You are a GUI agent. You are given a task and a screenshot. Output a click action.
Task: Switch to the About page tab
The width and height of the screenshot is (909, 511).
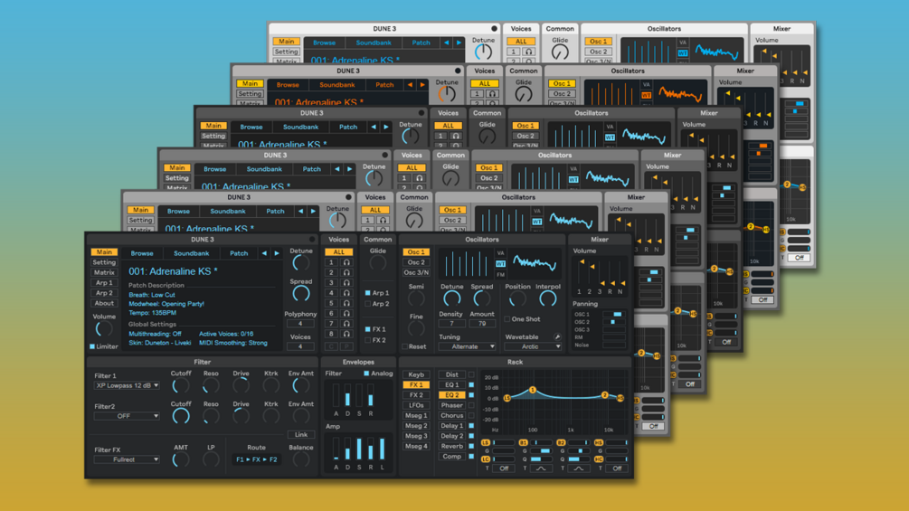pyautogui.click(x=104, y=303)
